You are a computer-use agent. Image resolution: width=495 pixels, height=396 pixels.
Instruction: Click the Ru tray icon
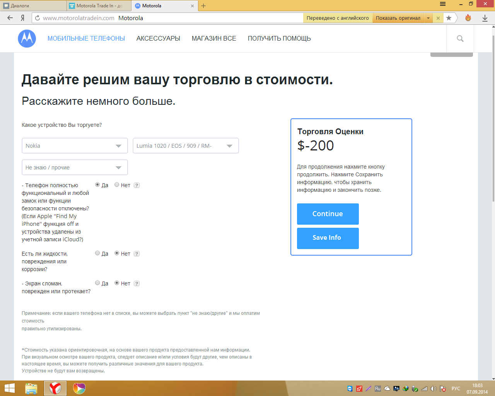(378, 389)
